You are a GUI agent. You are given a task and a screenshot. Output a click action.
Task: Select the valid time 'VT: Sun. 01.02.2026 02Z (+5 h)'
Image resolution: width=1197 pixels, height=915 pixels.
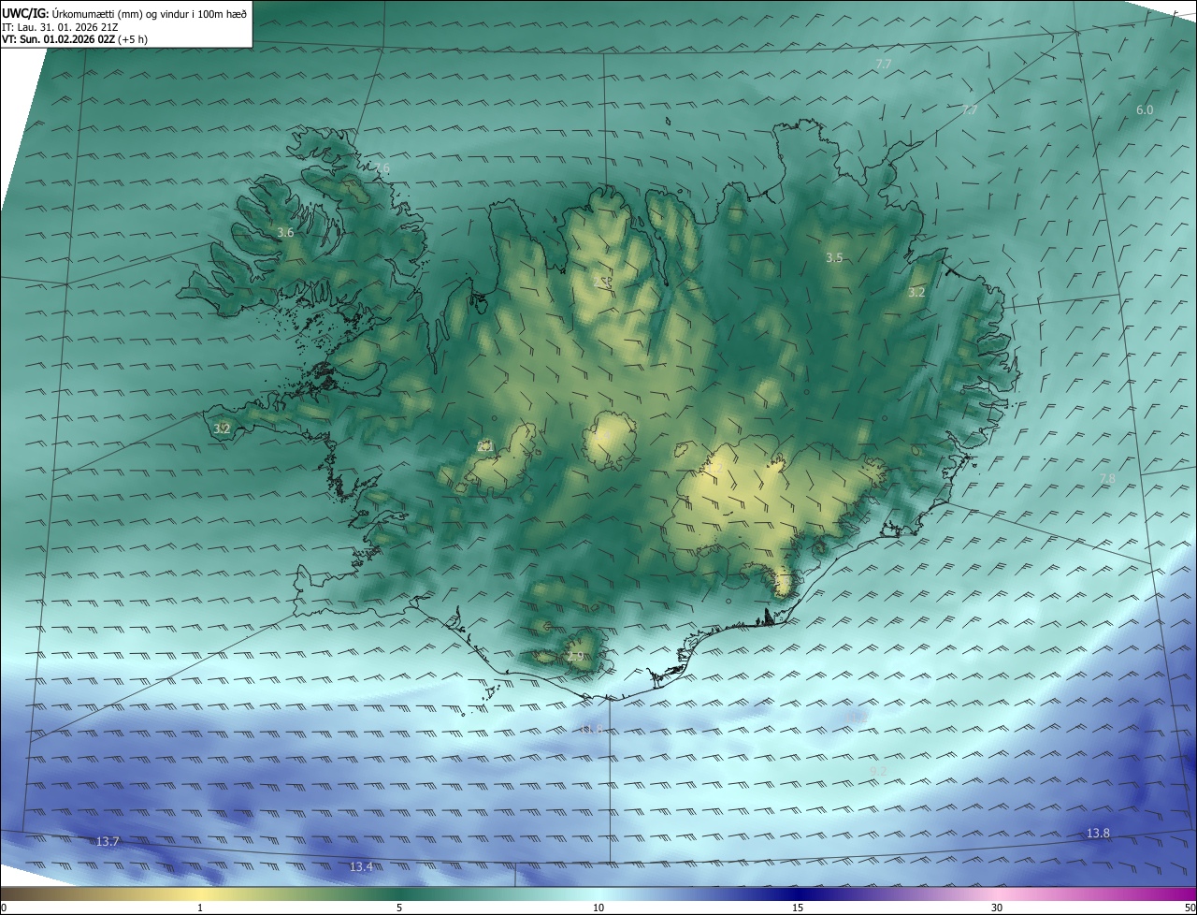point(75,39)
